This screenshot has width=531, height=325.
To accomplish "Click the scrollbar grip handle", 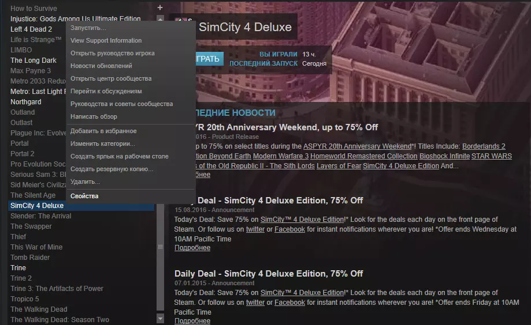I will (160, 247).
